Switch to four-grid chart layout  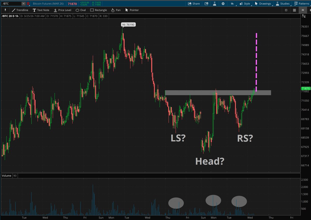(294, 10)
